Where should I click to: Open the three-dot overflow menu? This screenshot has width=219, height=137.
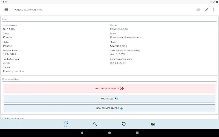click(214, 10)
